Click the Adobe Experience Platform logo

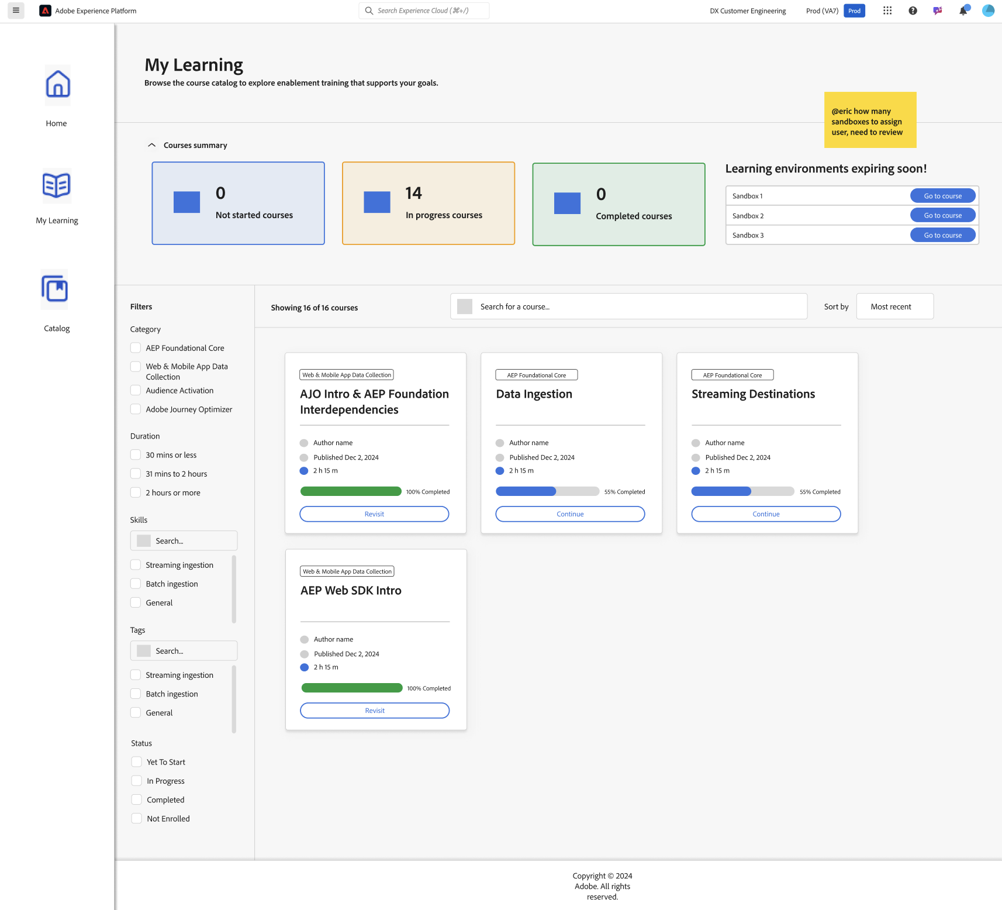[x=45, y=11]
